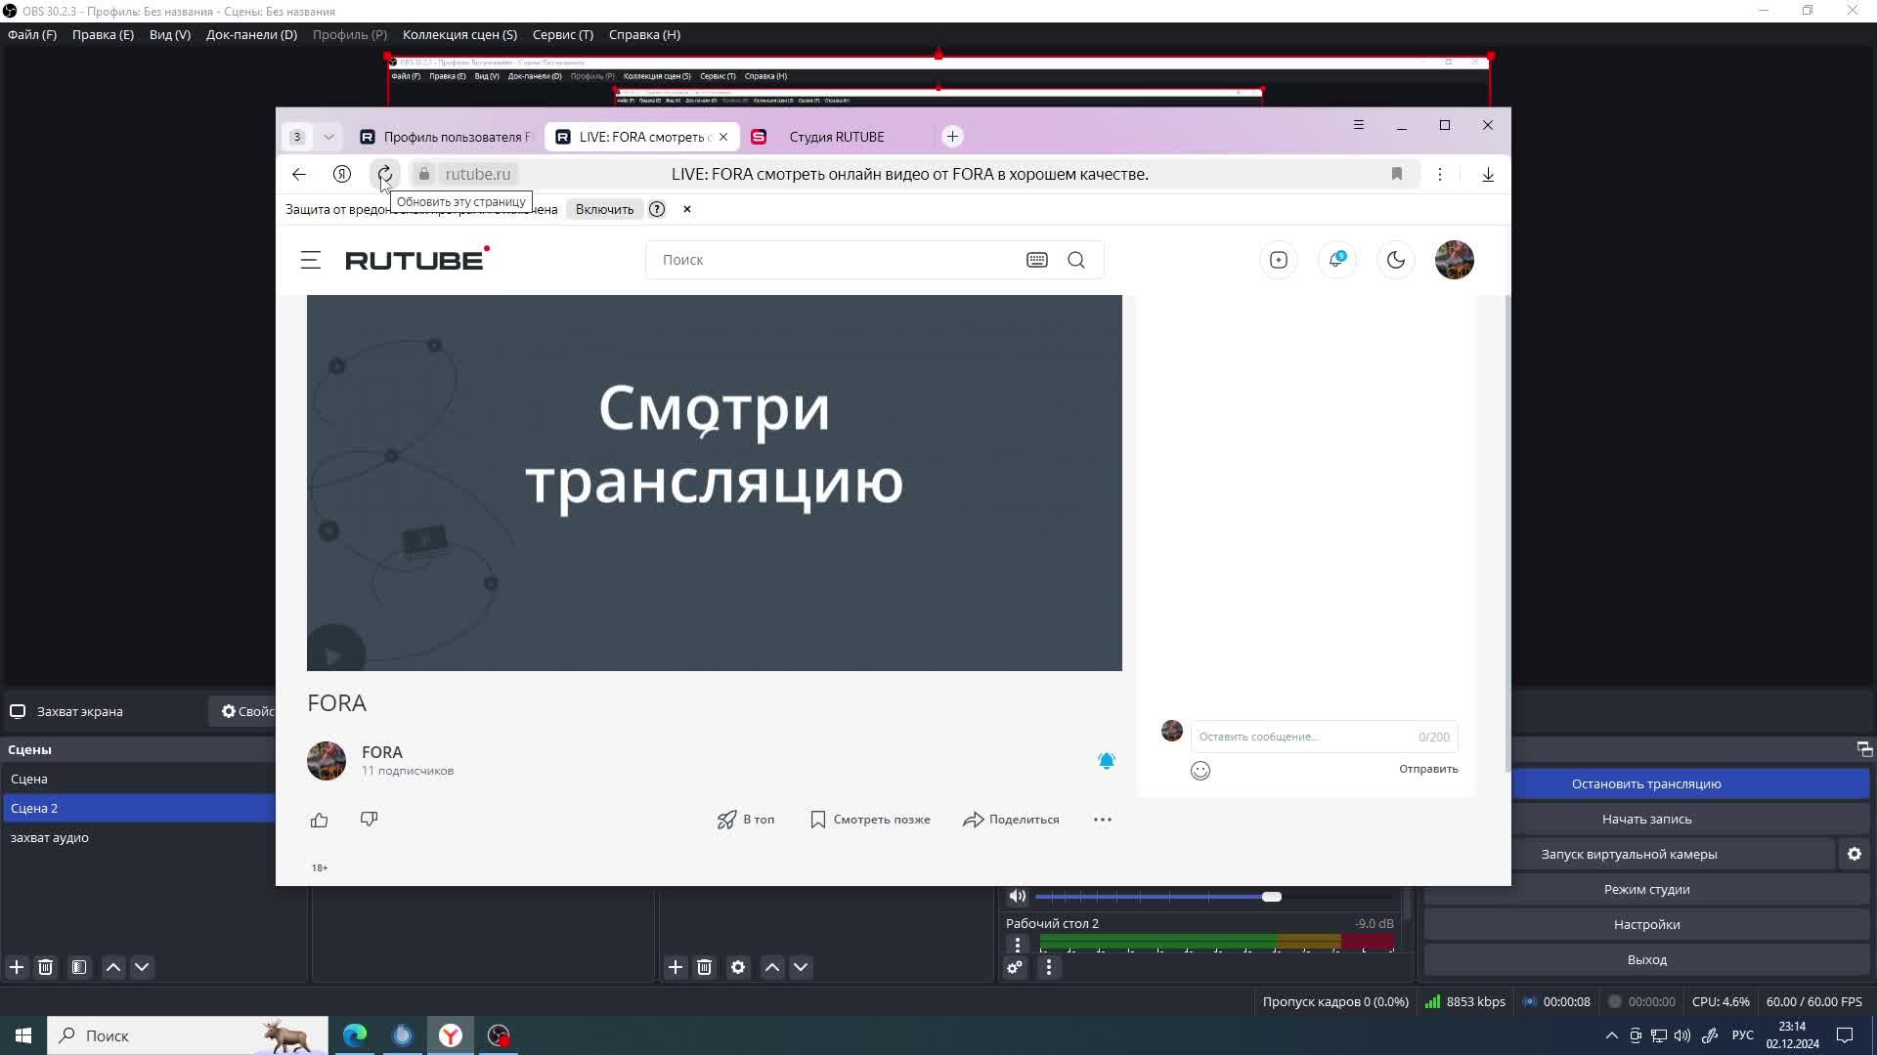The height and width of the screenshot is (1055, 1877).
Task: Open the browser's vertical dots page menu
Action: tap(1439, 174)
